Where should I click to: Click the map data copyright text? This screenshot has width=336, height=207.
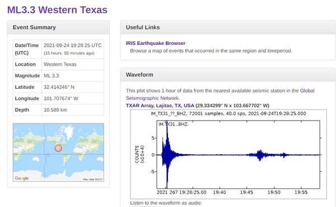pyautogui.click(x=93, y=180)
